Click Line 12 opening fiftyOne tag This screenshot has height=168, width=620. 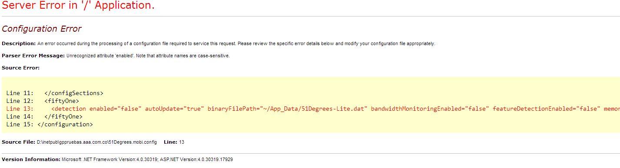tap(62, 101)
